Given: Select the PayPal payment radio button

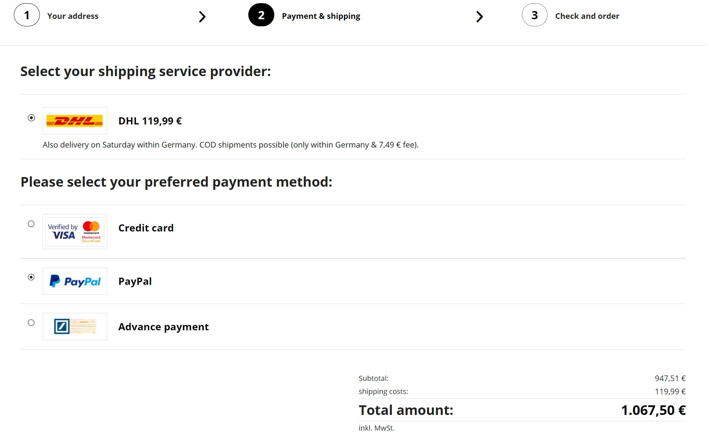Looking at the screenshot, I should pyautogui.click(x=31, y=277).
